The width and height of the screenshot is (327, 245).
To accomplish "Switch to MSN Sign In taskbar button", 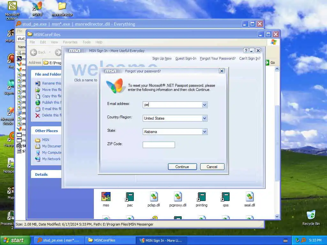I will coord(162,241).
